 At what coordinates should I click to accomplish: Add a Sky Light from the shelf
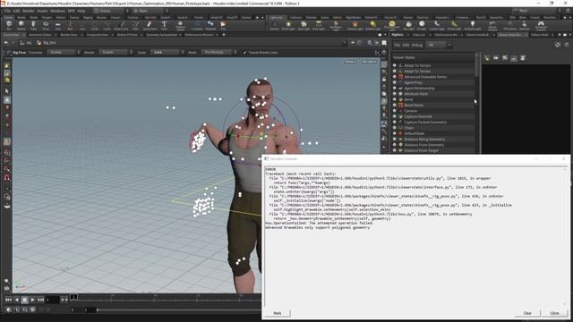408,25
